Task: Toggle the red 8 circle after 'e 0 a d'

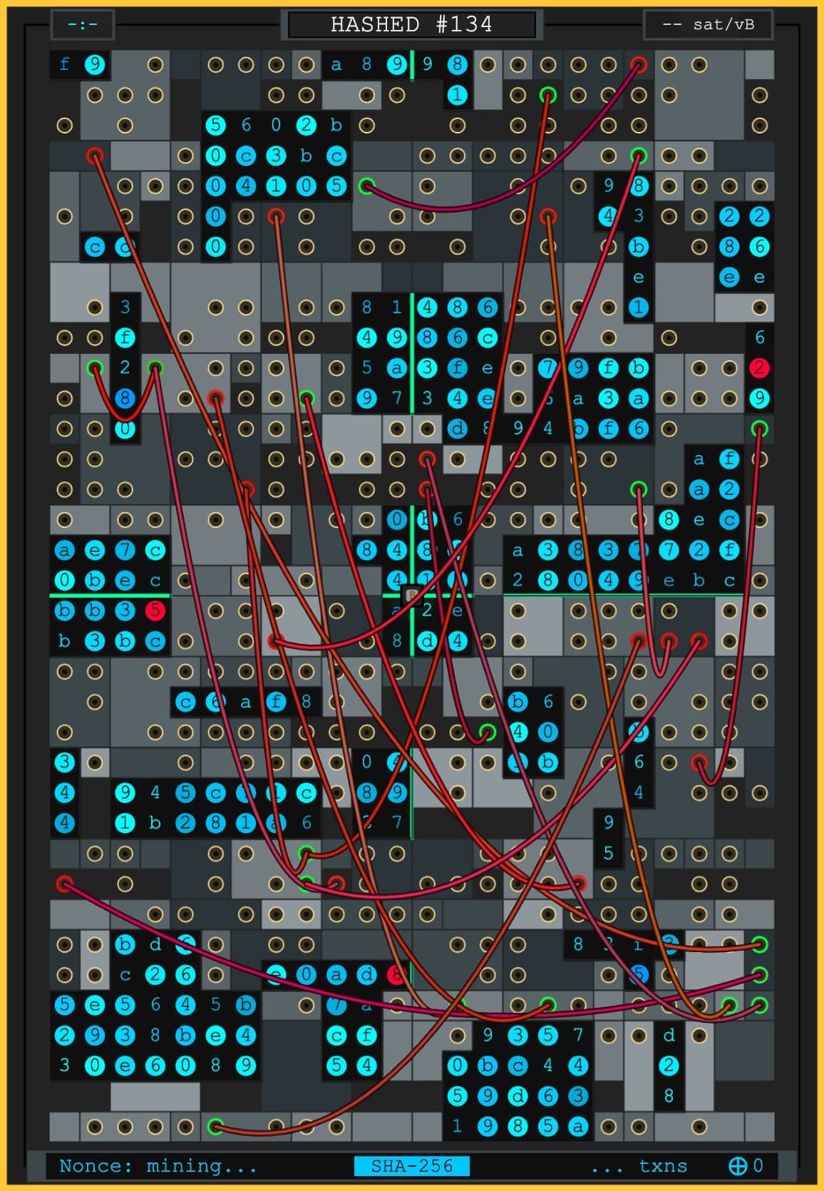Action: tap(396, 974)
